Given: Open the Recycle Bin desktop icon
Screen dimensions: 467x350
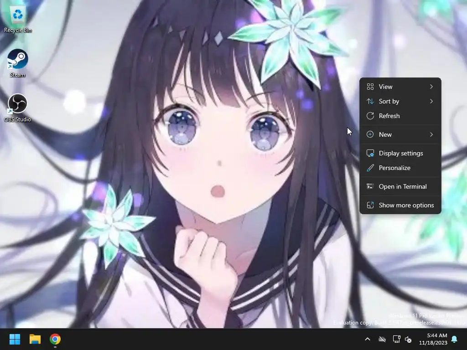Looking at the screenshot, I should click(18, 20).
